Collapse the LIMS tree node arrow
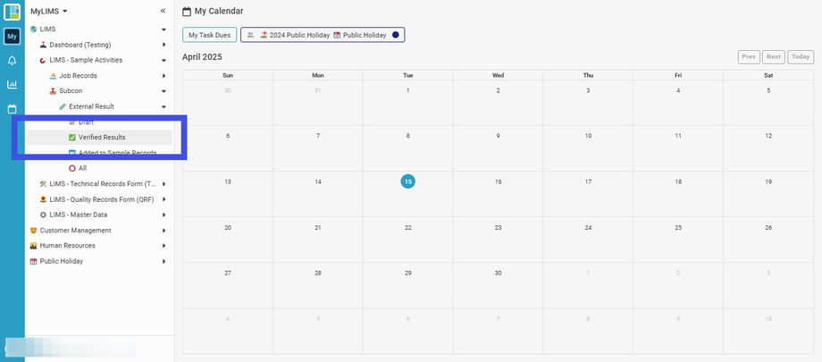 tap(164, 29)
